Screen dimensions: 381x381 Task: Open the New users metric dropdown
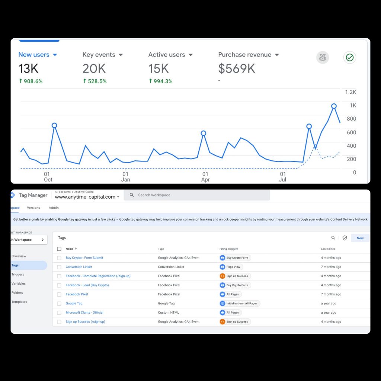coord(55,55)
